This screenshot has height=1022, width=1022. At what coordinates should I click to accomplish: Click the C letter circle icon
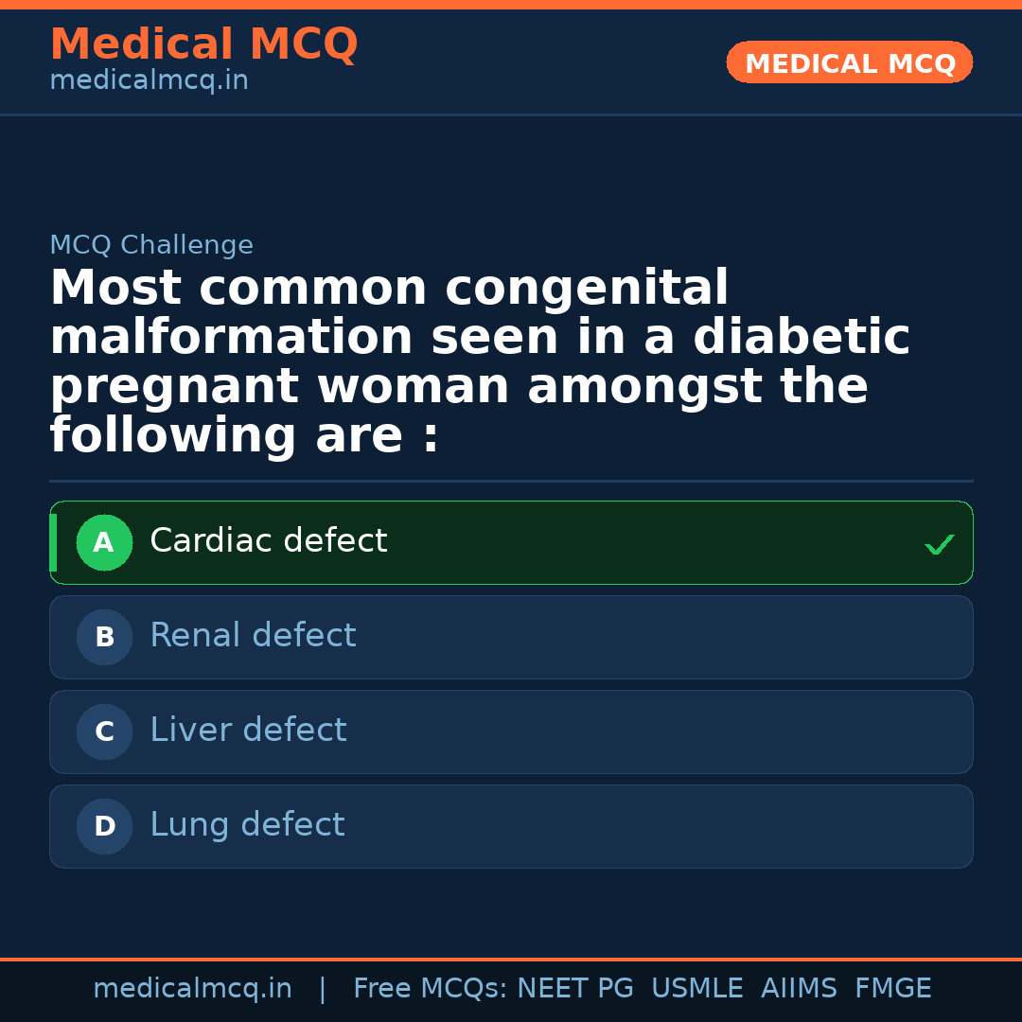point(104,732)
